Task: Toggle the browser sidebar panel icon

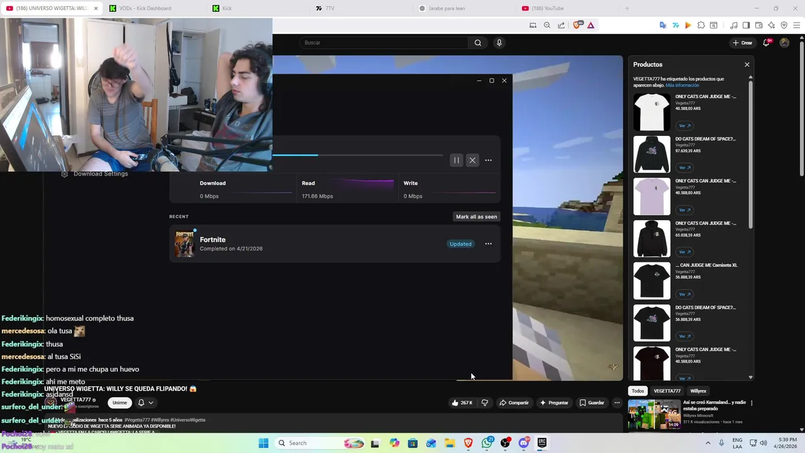Action: click(x=746, y=25)
